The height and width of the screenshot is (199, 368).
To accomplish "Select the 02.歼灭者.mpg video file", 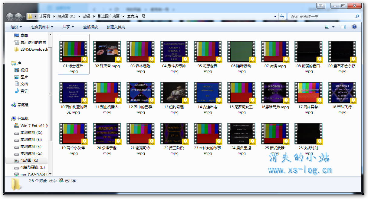I will click(x=107, y=54).
